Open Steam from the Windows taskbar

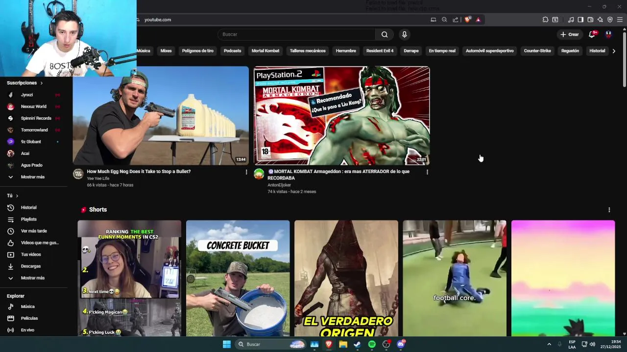click(358, 344)
